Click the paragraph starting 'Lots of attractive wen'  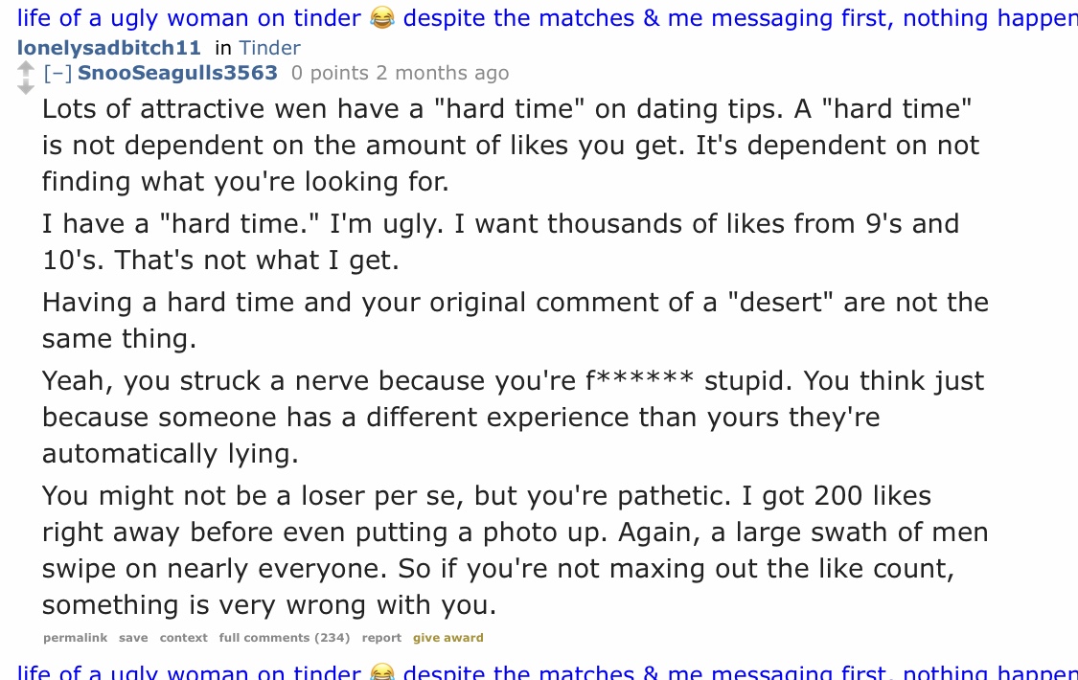pyautogui.click(x=508, y=145)
